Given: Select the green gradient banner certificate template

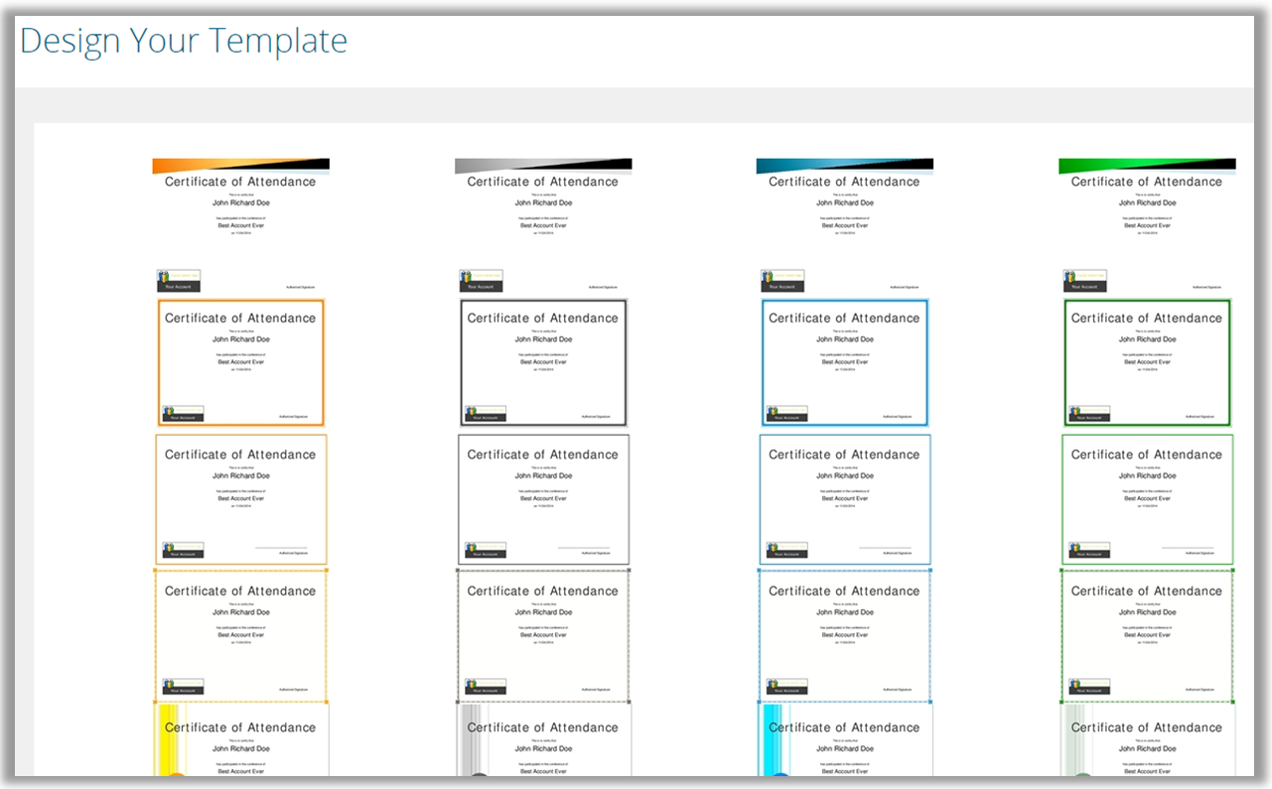Looking at the screenshot, I should coord(1147,226).
